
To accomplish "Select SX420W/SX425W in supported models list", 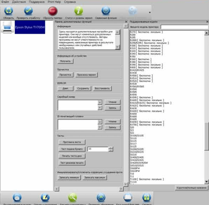I will [139, 163].
